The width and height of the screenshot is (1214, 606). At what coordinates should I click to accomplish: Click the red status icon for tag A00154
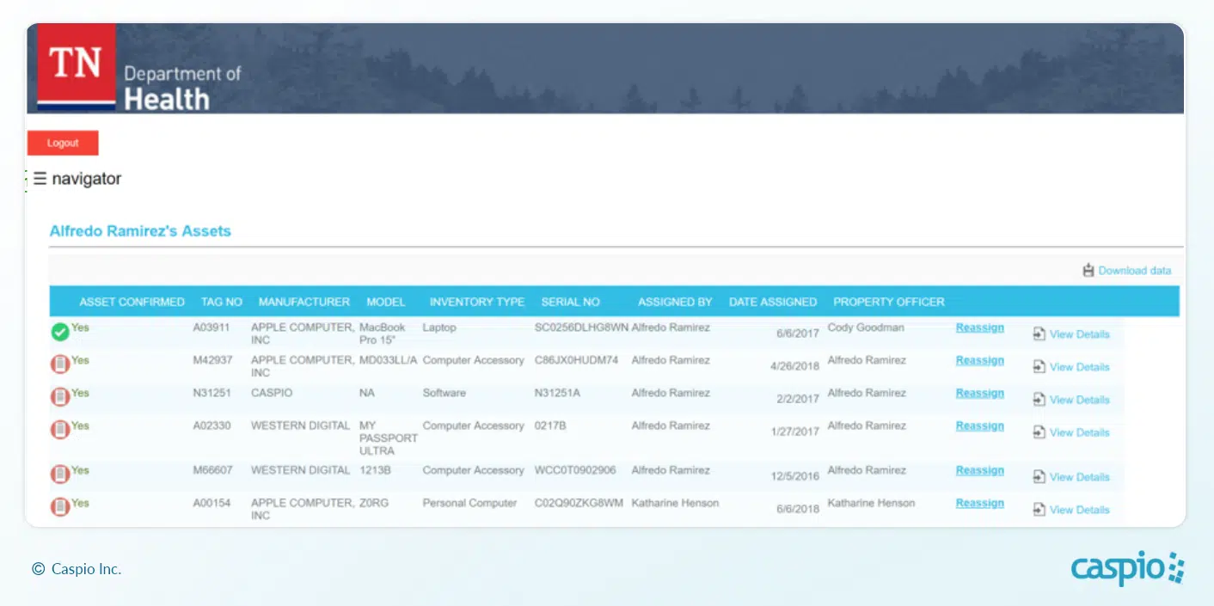click(60, 507)
